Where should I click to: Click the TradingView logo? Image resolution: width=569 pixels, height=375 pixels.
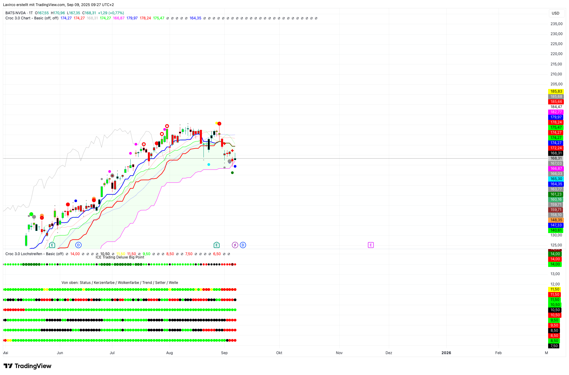(x=28, y=366)
